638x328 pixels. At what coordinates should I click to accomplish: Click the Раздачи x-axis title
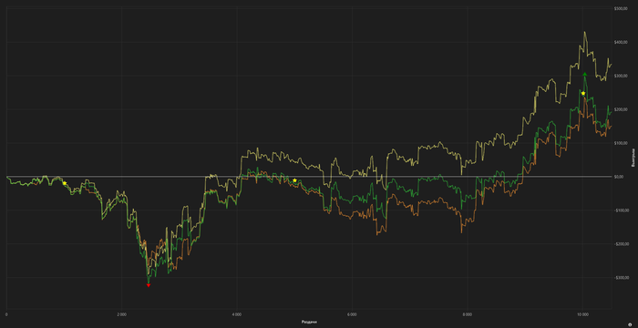(309, 322)
